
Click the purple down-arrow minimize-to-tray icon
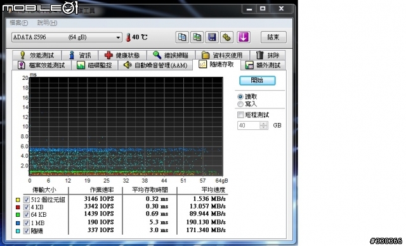(244, 37)
